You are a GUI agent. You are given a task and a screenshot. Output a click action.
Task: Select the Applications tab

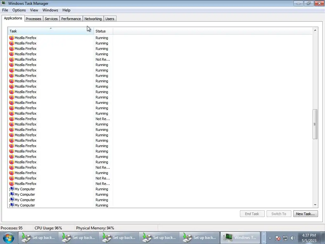tap(13, 18)
